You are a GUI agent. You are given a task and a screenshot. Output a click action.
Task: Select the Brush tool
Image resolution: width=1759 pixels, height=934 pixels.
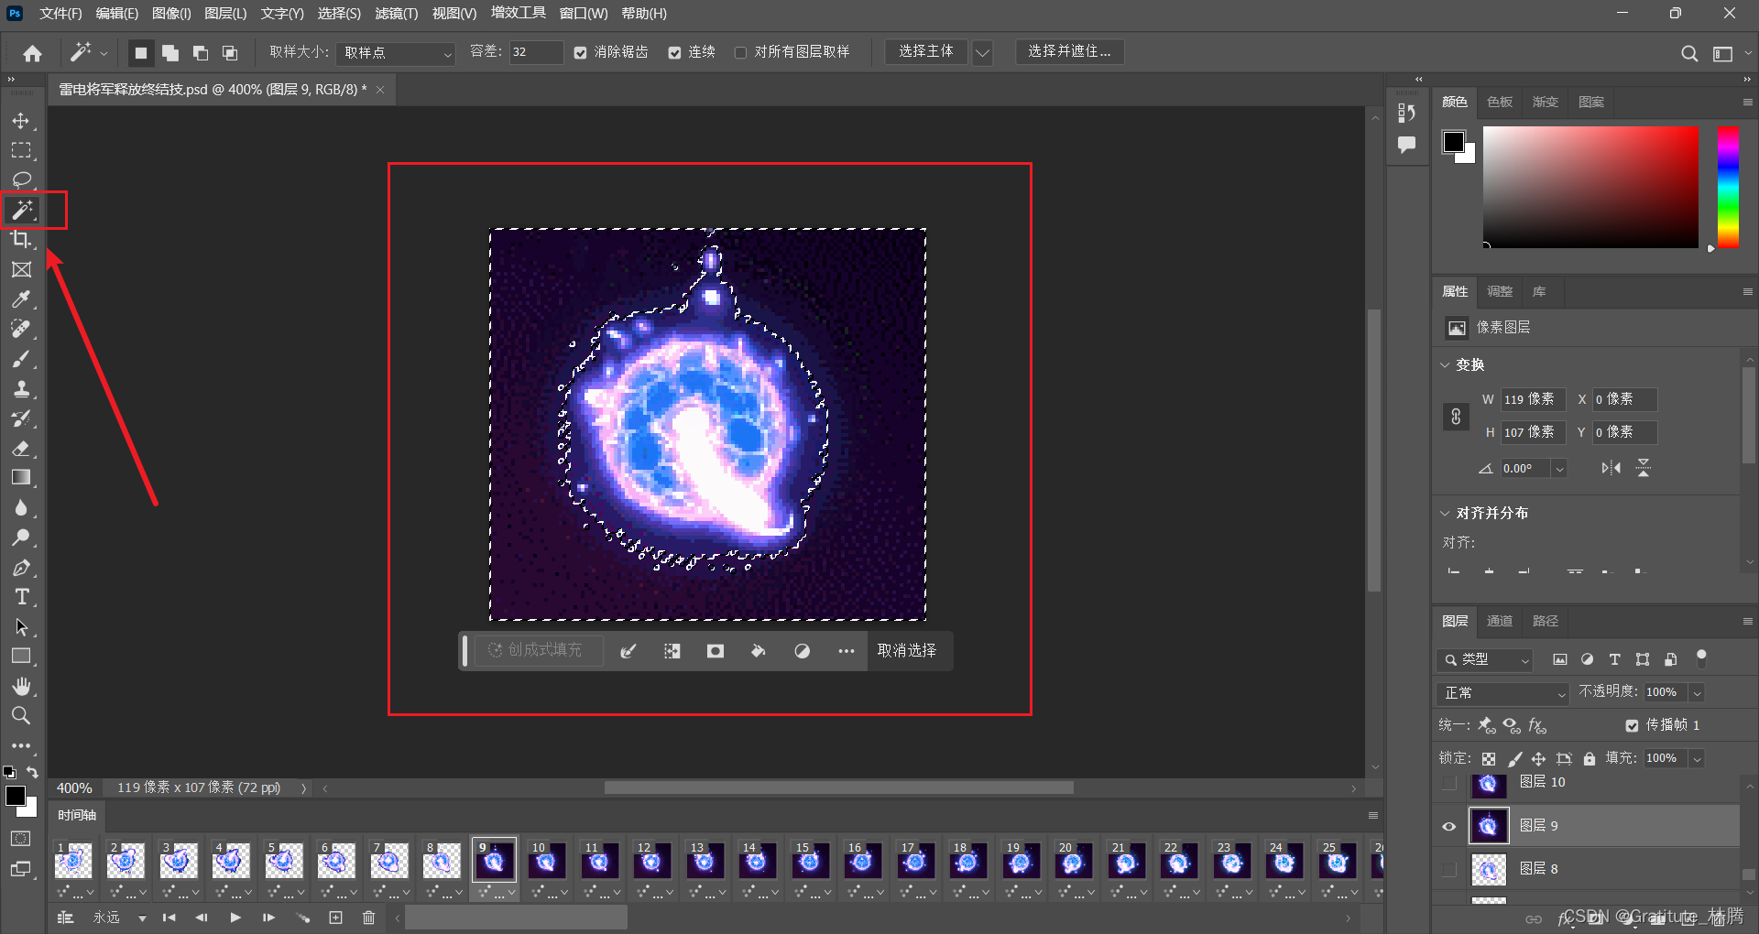pos(20,359)
